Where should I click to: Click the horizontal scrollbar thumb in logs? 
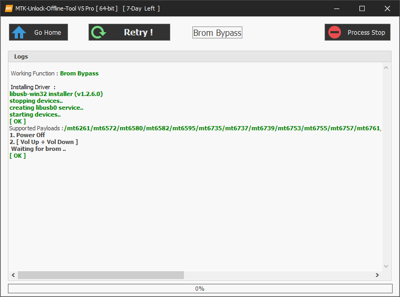point(100,275)
